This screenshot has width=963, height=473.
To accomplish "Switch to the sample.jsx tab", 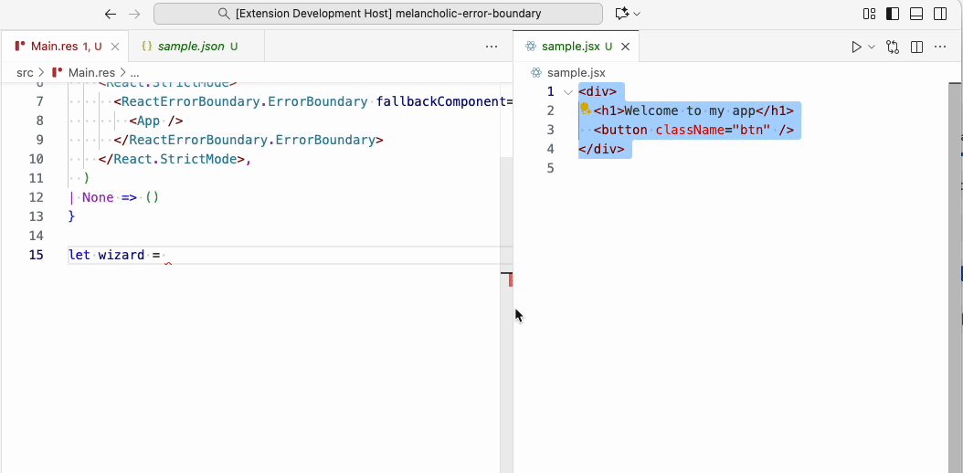I will click(577, 46).
